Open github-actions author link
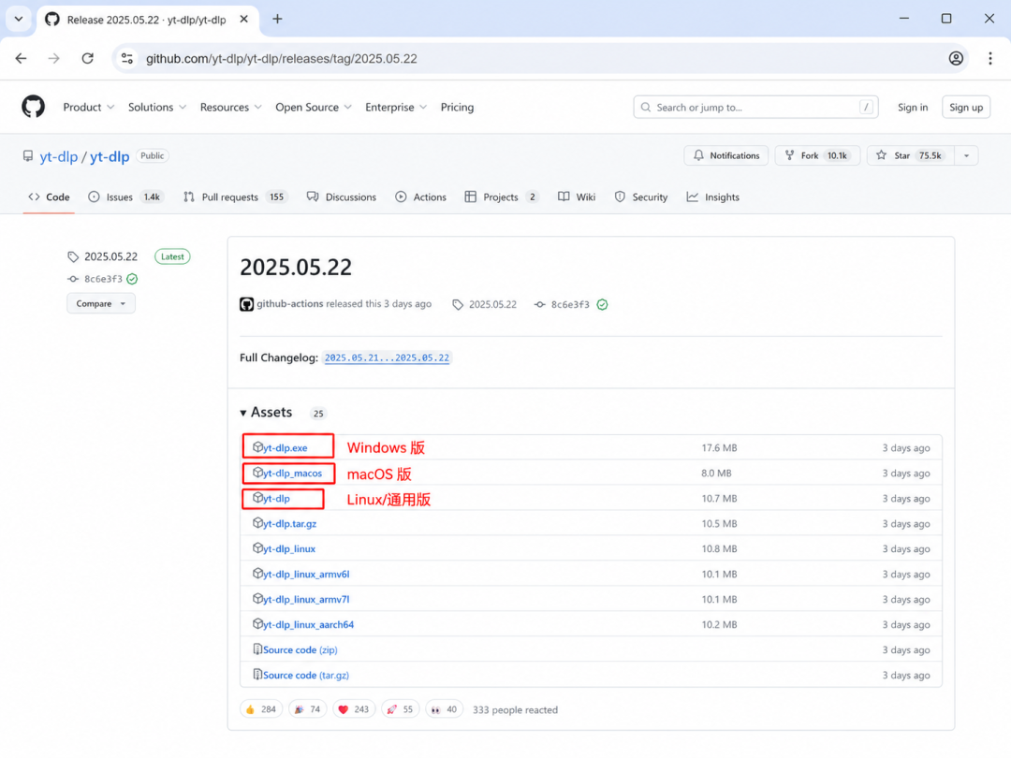Image resolution: width=1011 pixels, height=758 pixels. point(289,303)
